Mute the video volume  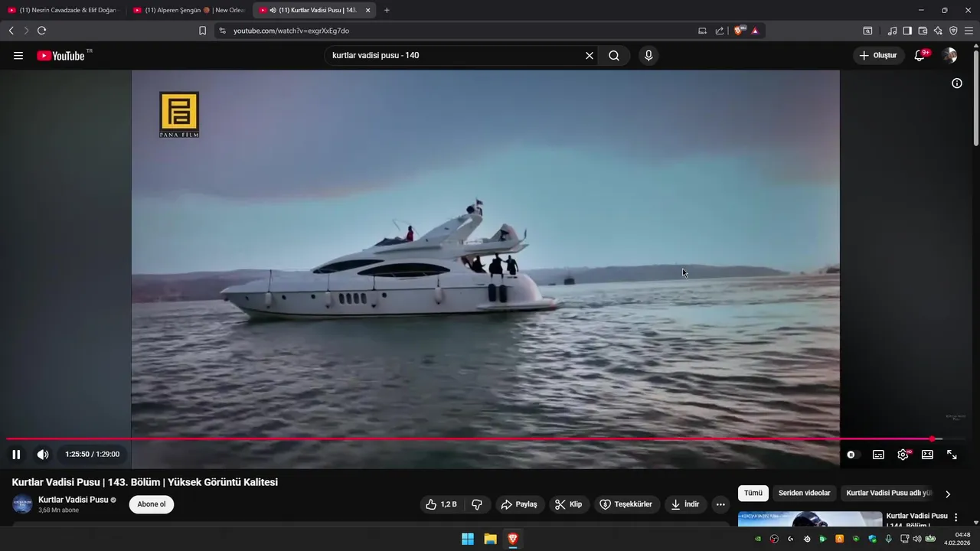[43, 455]
